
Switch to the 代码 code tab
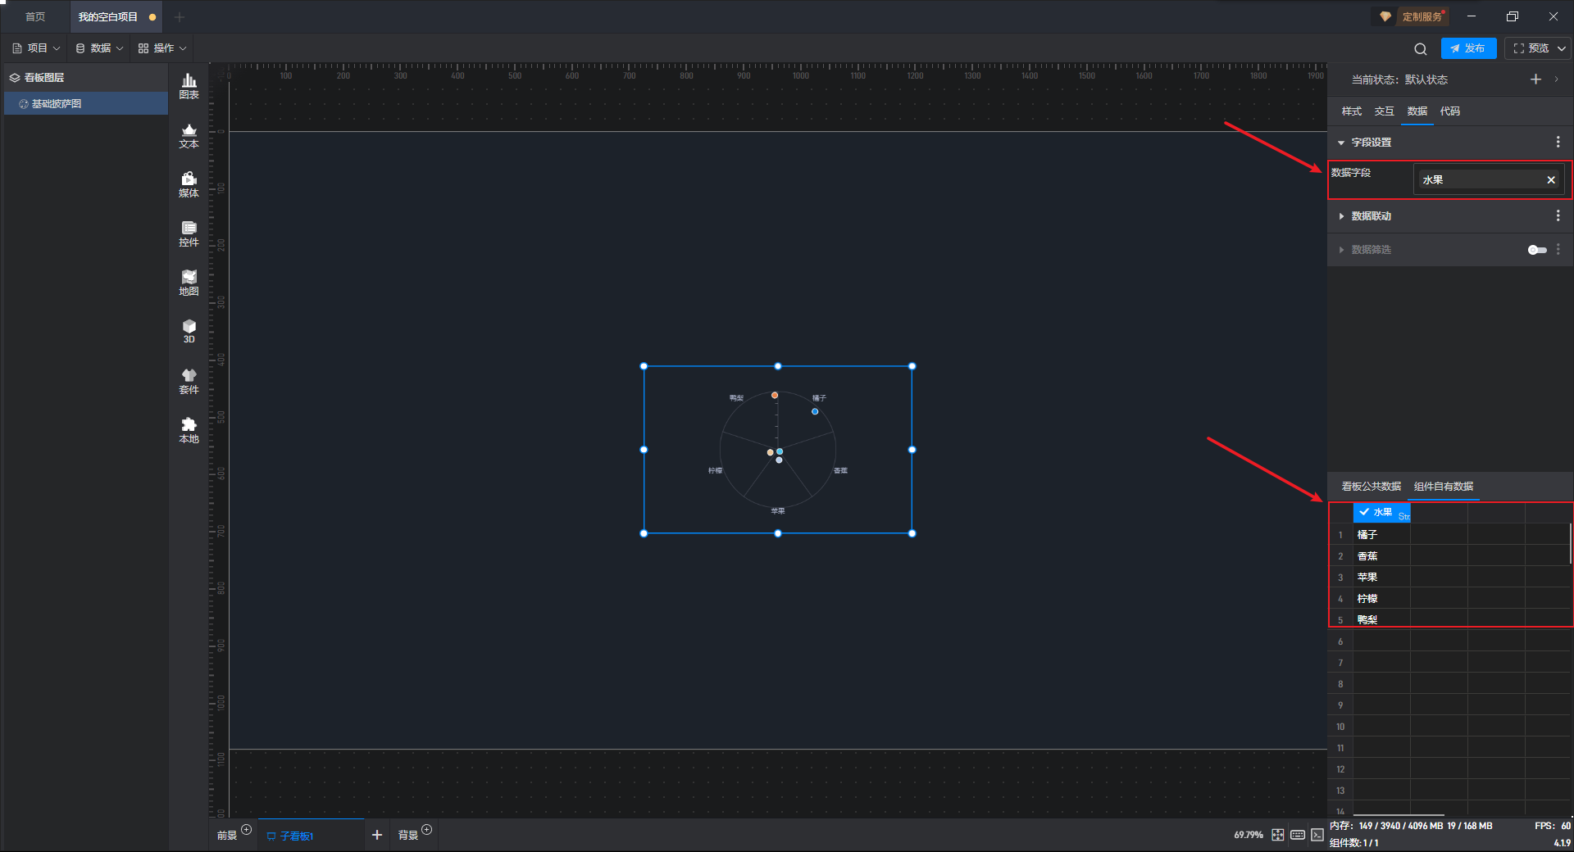click(x=1449, y=111)
